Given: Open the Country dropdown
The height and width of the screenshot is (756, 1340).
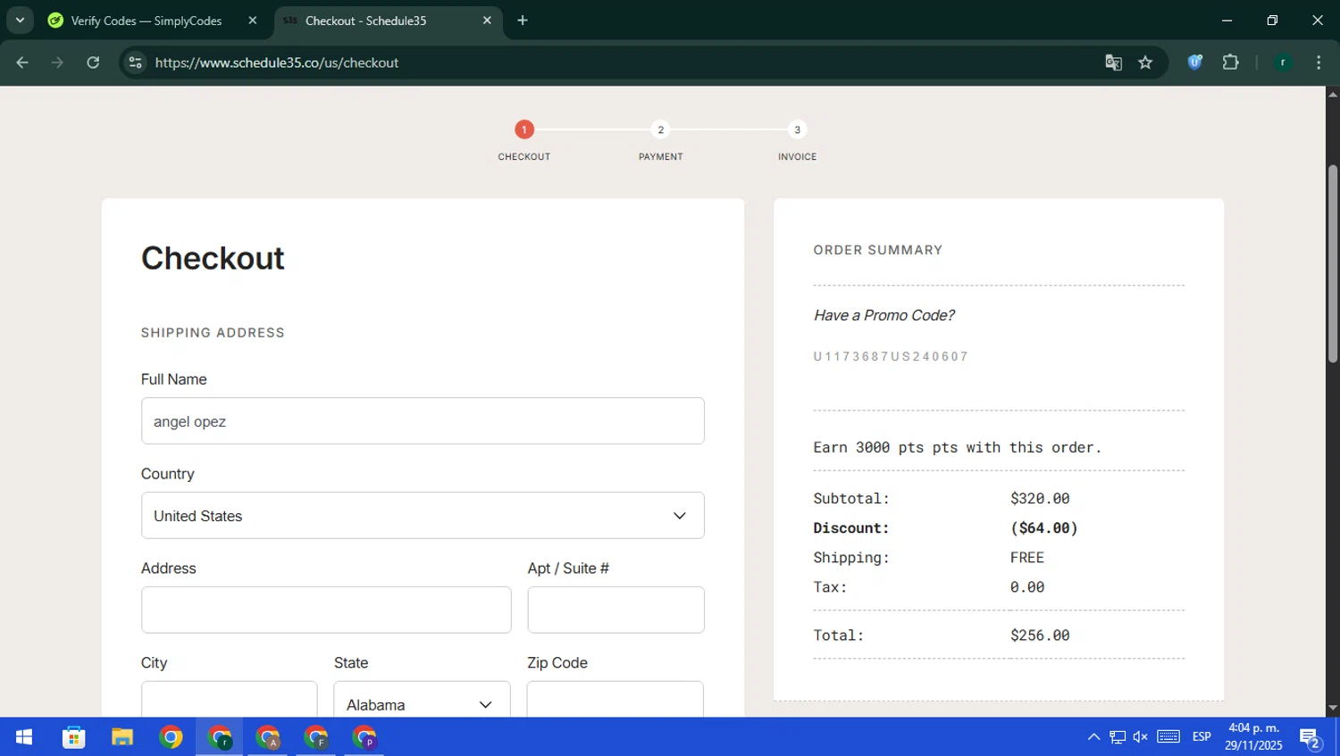Looking at the screenshot, I should [423, 515].
